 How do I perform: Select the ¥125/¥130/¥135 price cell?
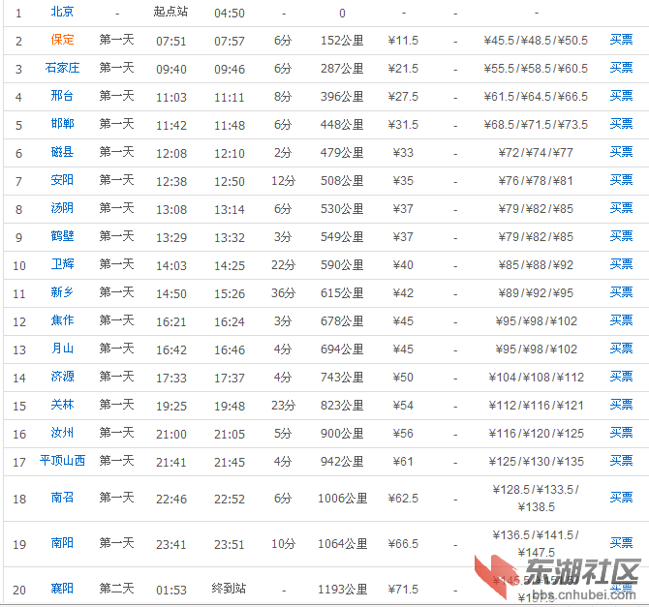click(x=536, y=462)
